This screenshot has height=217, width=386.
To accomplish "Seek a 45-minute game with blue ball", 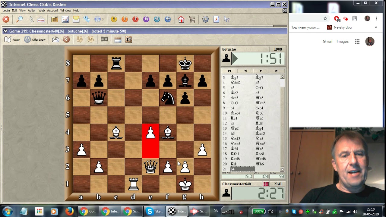I will (x=157, y=19).
